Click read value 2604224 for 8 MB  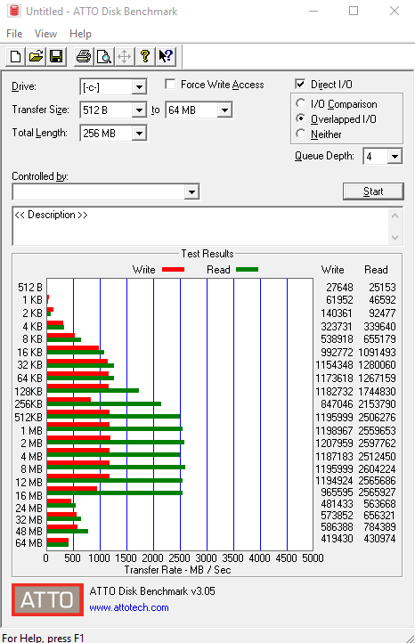coord(377,468)
